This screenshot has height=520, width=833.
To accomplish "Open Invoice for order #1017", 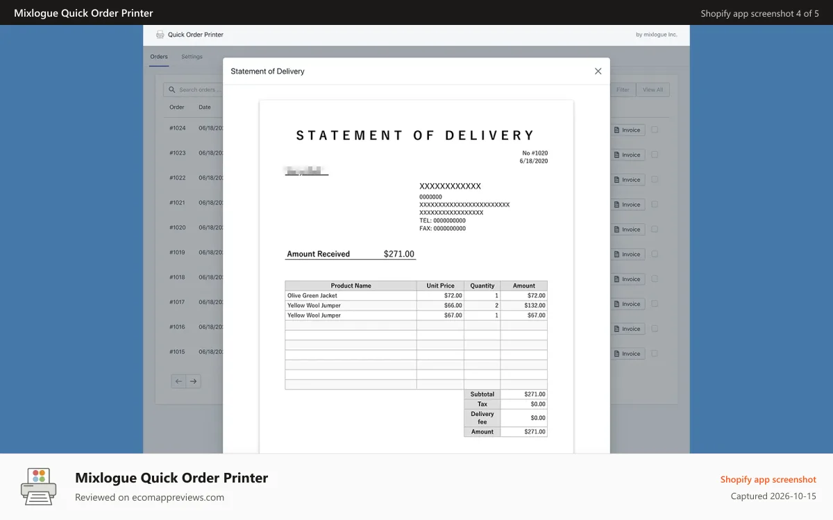I will pyautogui.click(x=628, y=304).
